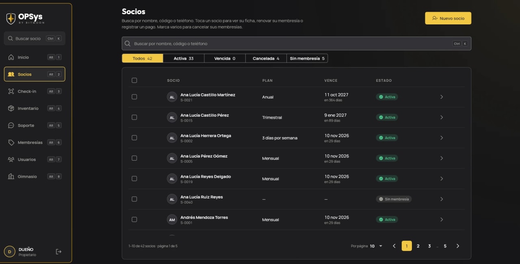The width and height of the screenshot is (520, 264).
Task: Open the chevron for Andrés Mendoza Torres
Action: click(x=442, y=219)
